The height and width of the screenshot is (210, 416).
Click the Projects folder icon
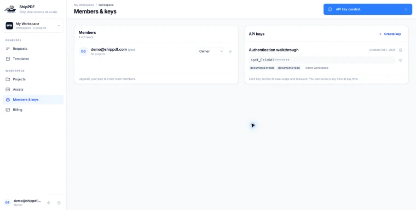pyautogui.click(x=8, y=79)
